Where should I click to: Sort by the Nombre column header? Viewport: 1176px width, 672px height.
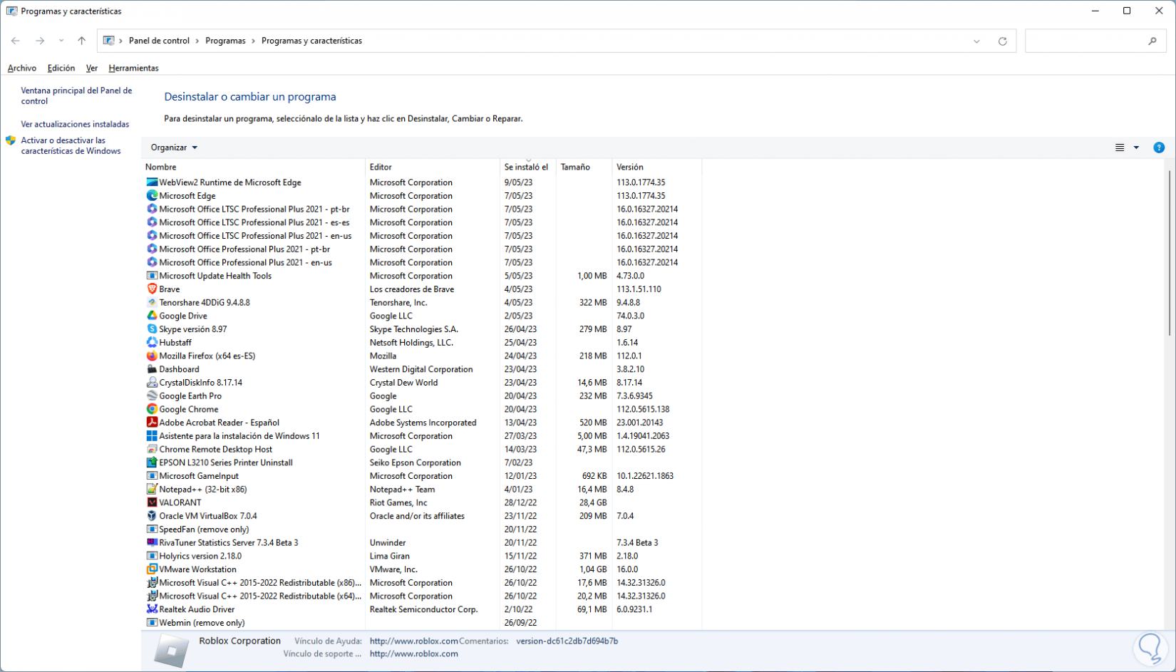pos(253,167)
